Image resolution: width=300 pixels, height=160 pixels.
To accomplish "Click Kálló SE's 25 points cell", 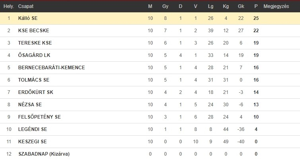I will pos(256,18).
